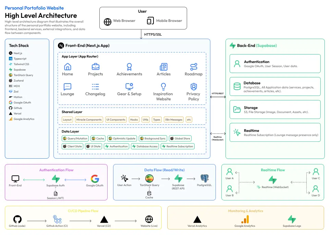
Task: Click the Next.js logo beside Front-End title
Action: coord(61,46)
